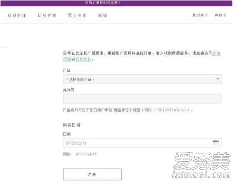This screenshot has height=185, width=238.
Task: Click the 序列号 input field
Action: click(142, 99)
